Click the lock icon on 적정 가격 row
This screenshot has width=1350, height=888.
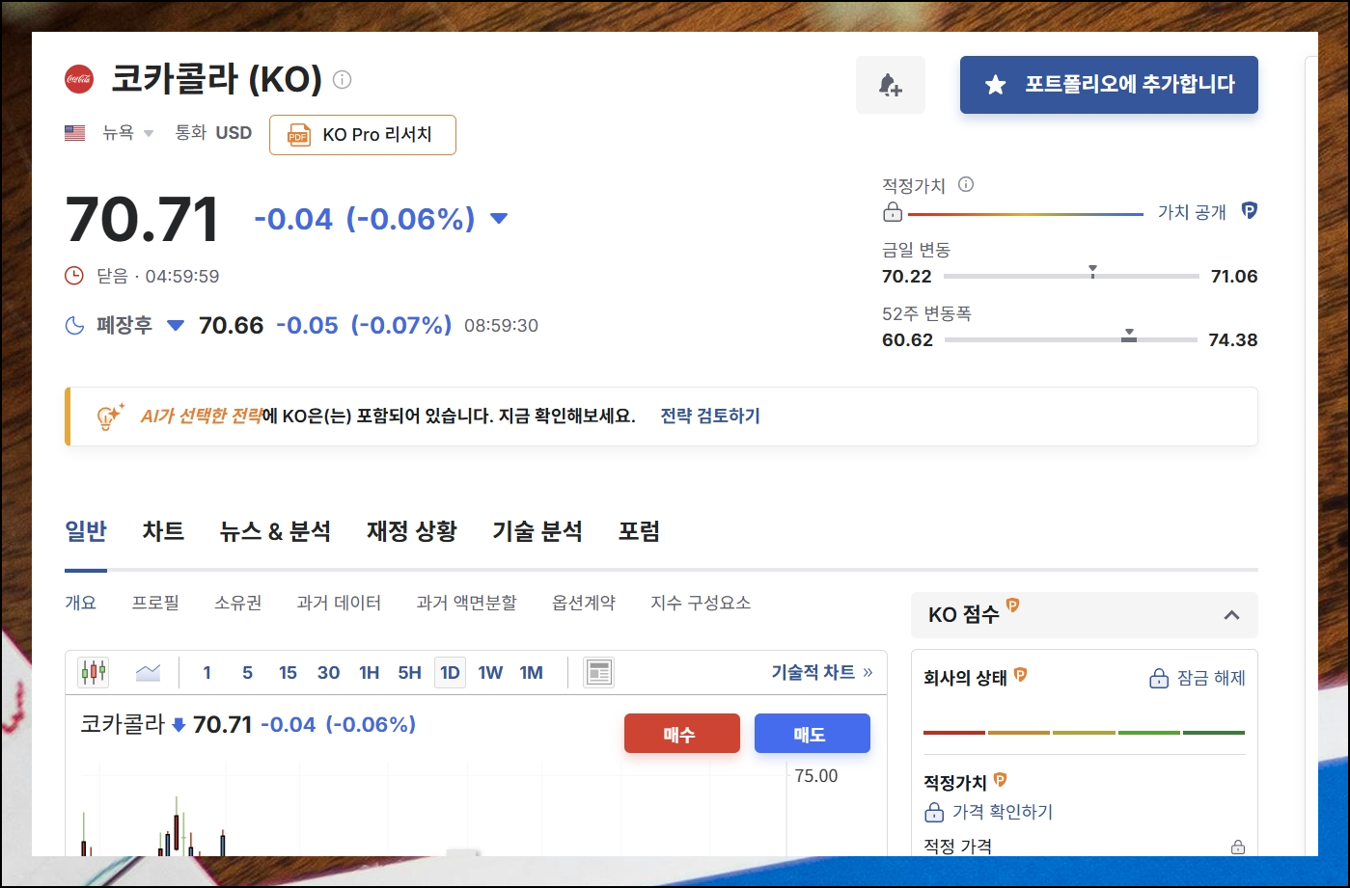tap(1238, 848)
